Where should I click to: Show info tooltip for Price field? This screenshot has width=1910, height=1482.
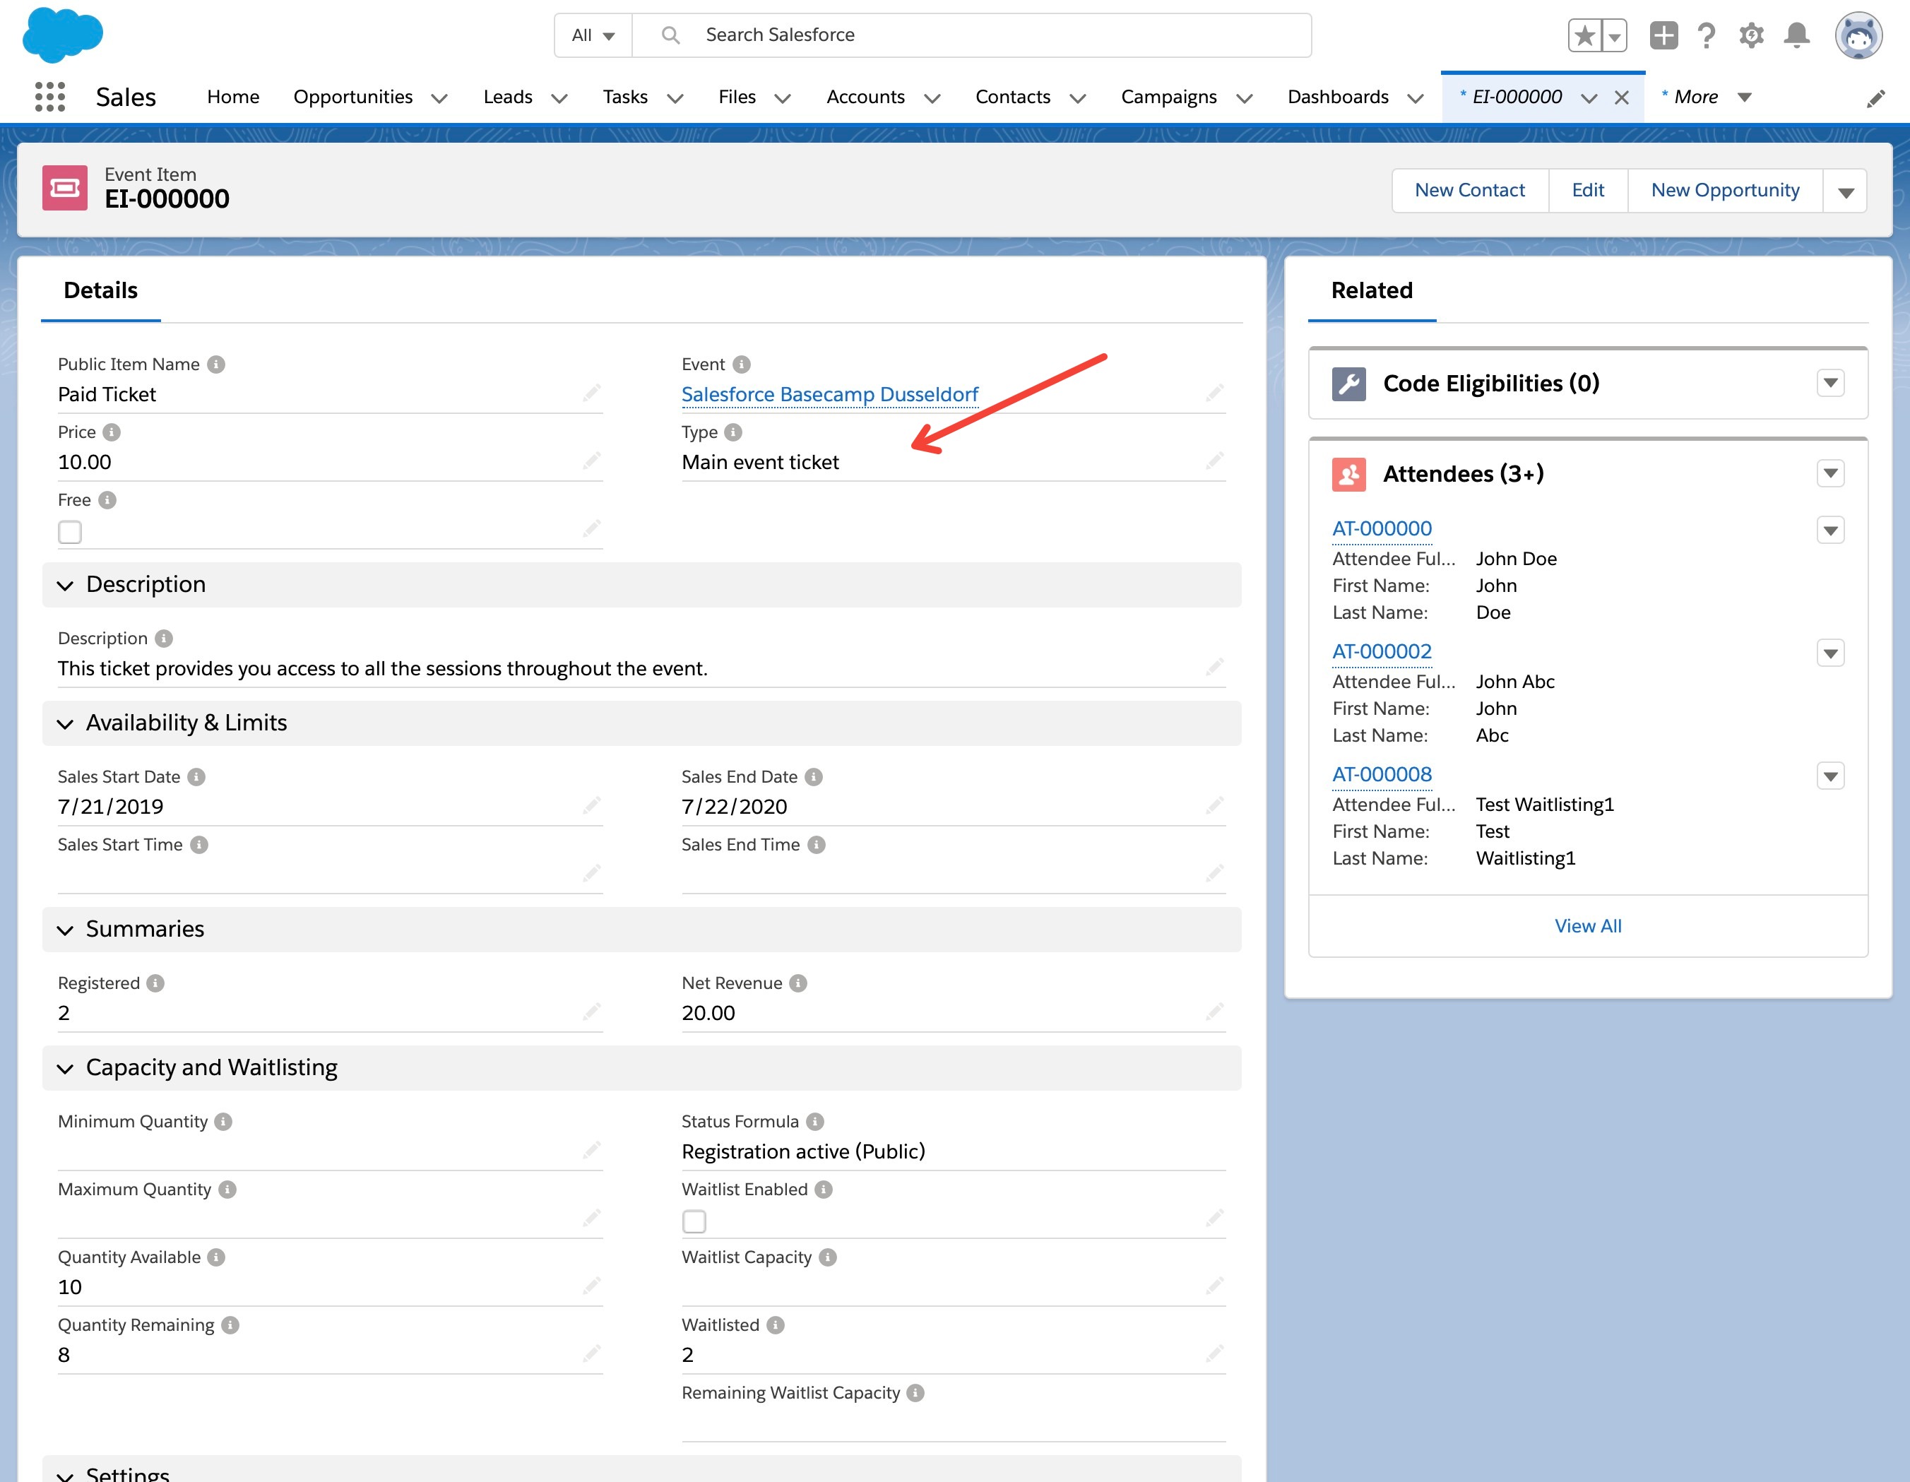point(112,432)
